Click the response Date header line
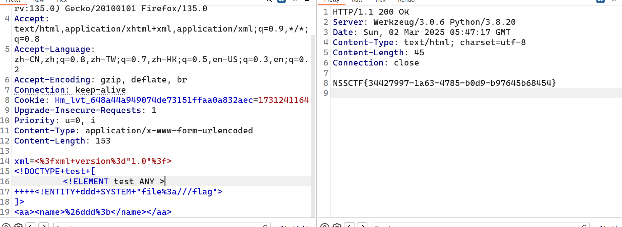The width and height of the screenshot is (622, 227). [x=422, y=32]
